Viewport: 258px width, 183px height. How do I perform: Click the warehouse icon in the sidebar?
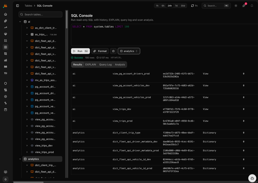[x=6, y=67]
